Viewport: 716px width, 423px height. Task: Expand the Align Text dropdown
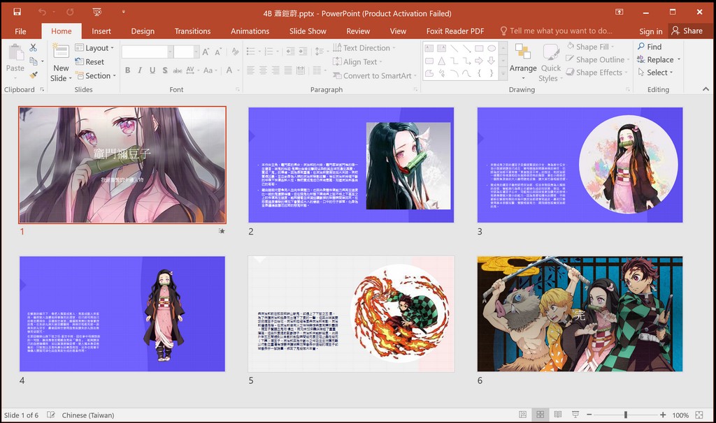point(357,61)
